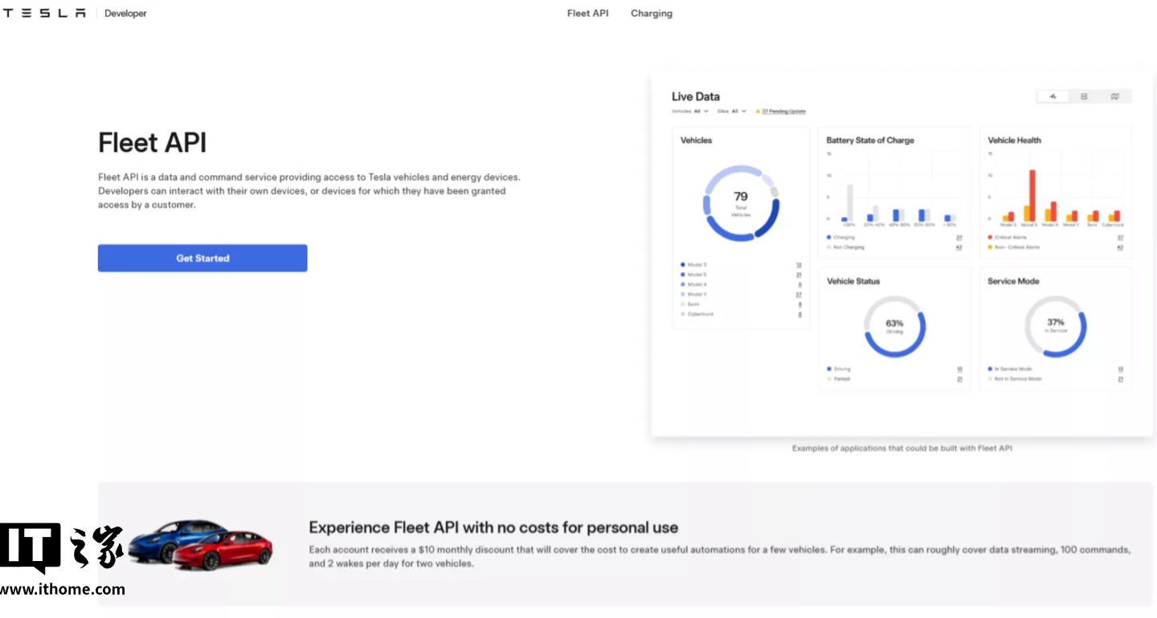Click the count in the Model 3 row
This screenshot has height=618, width=1157.
click(x=799, y=265)
